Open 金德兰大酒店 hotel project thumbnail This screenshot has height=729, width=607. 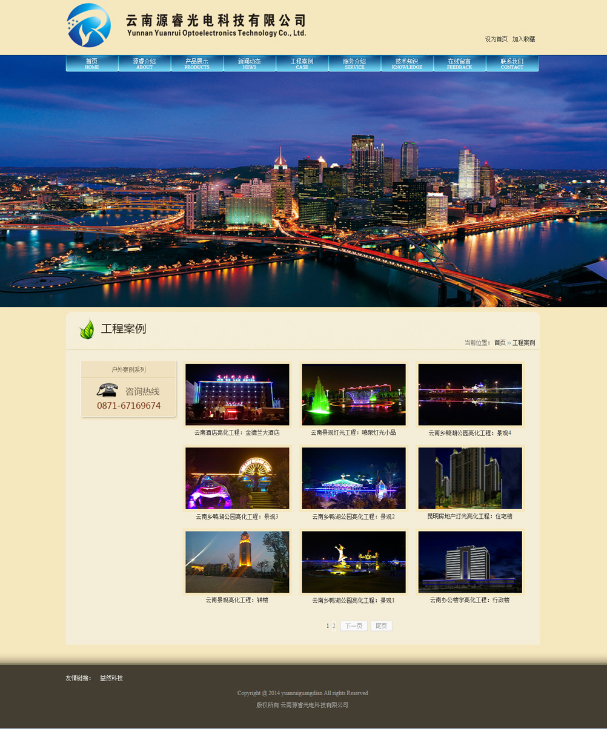pyautogui.click(x=237, y=394)
